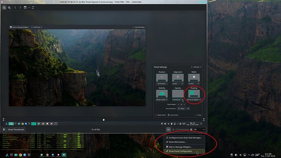Viewport: 281px width, 158px height.
Task: Click the blue globe browser icon on taskbar
Action: click(25, 155)
